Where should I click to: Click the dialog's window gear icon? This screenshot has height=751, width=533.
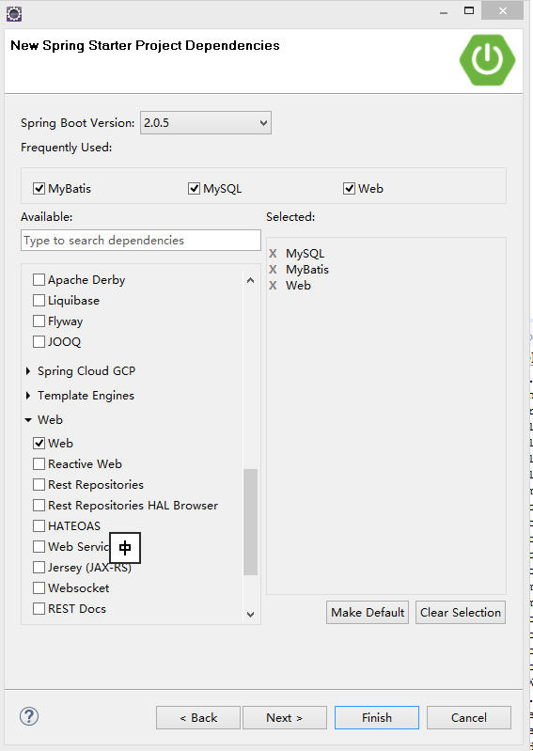coord(14,14)
